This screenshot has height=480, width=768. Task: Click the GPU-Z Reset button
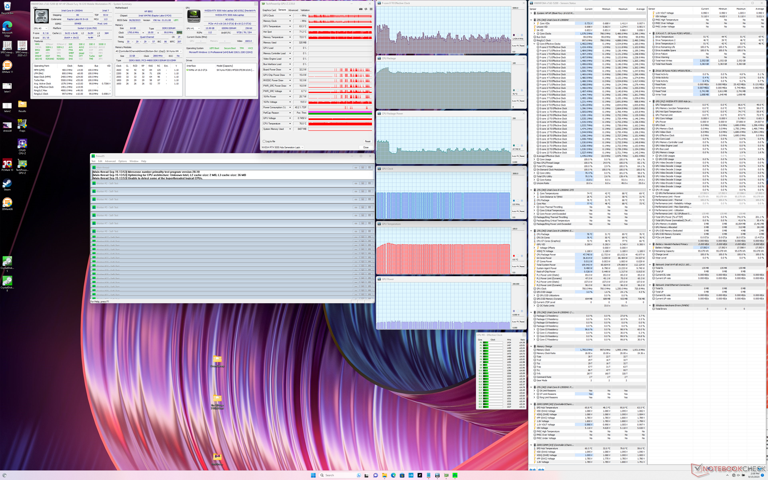pos(367,141)
